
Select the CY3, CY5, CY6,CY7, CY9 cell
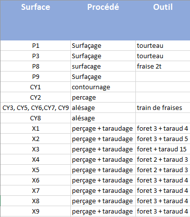click(35, 108)
